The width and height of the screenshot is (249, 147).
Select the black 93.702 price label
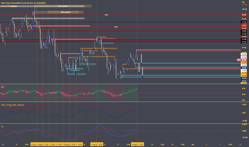[x=244, y=34]
